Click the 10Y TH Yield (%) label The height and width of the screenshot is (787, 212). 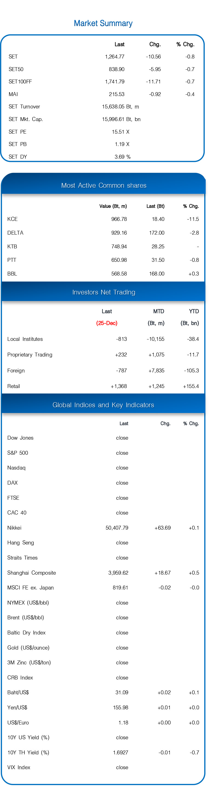tap(28, 752)
